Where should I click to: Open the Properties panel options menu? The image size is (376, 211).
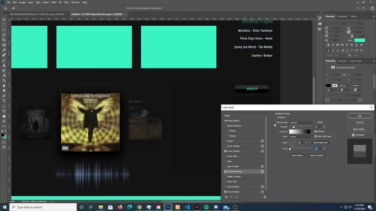(374, 61)
